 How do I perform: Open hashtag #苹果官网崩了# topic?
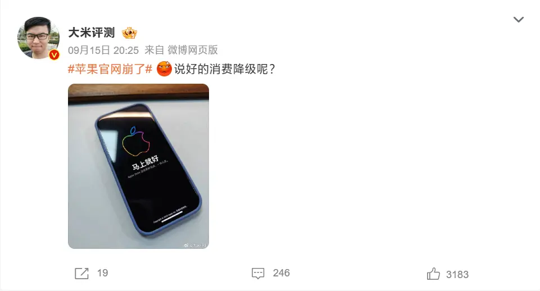click(x=110, y=69)
